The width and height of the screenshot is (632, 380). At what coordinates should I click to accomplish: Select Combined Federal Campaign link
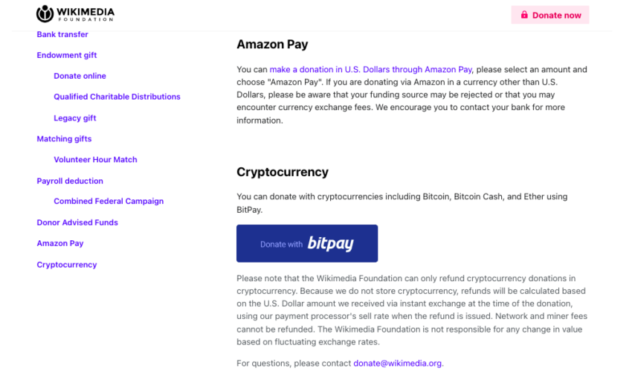click(x=109, y=201)
